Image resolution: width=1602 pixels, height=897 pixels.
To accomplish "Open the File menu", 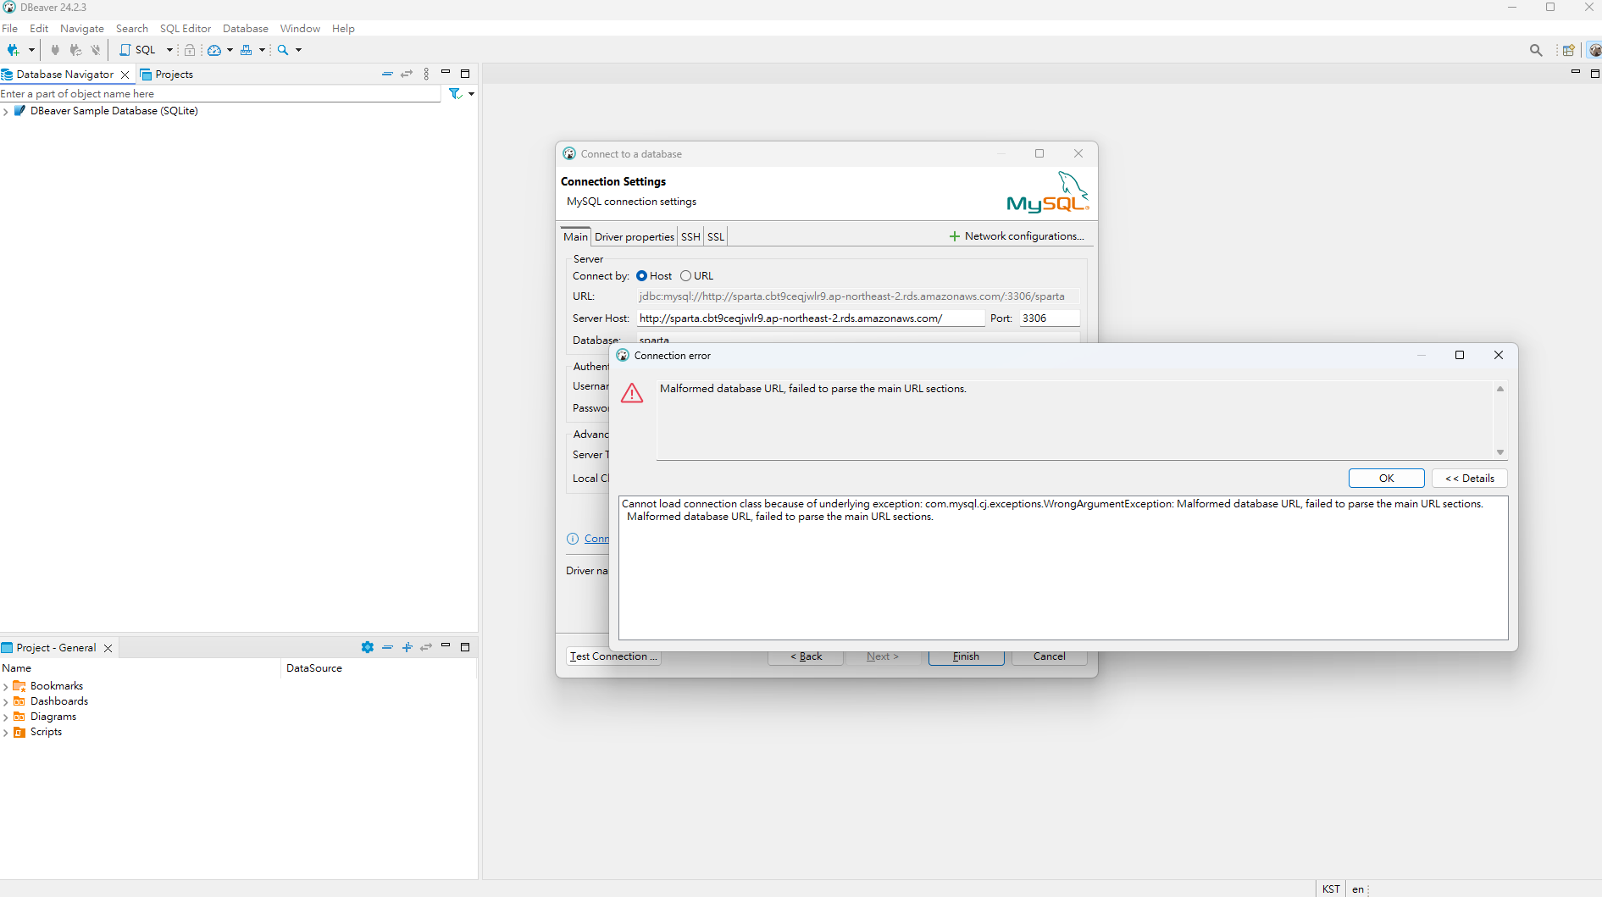I will pos(10,29).
